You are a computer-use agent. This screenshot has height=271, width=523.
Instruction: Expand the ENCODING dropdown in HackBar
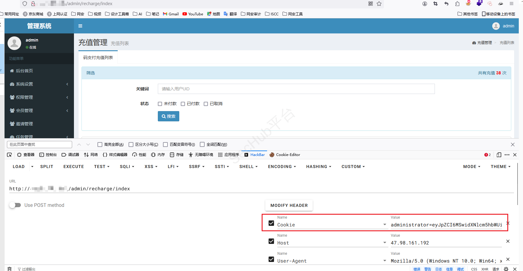tap(282, 167)
